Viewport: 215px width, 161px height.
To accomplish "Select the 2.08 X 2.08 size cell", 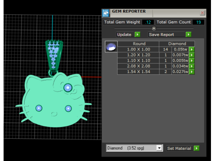I will [x=138, y=66].
